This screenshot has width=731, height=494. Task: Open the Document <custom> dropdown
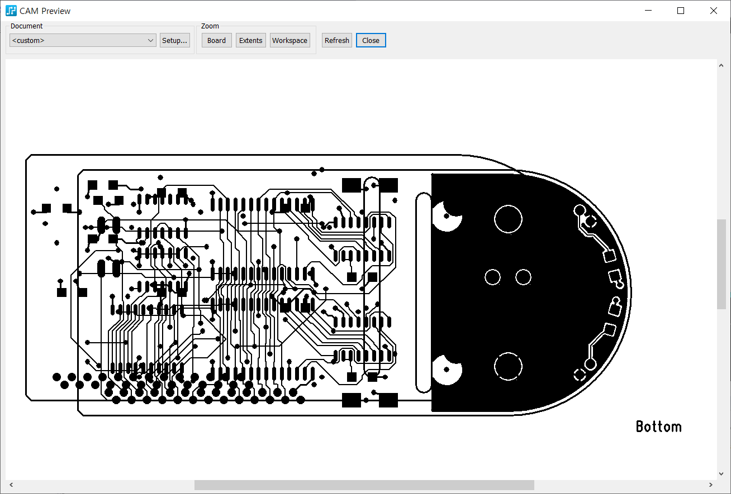point(83,40)
